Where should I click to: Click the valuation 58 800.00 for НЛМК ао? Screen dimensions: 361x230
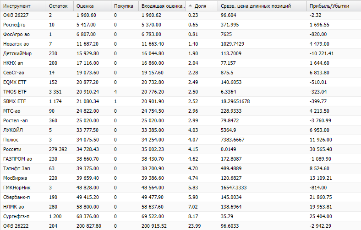point(88,207)
